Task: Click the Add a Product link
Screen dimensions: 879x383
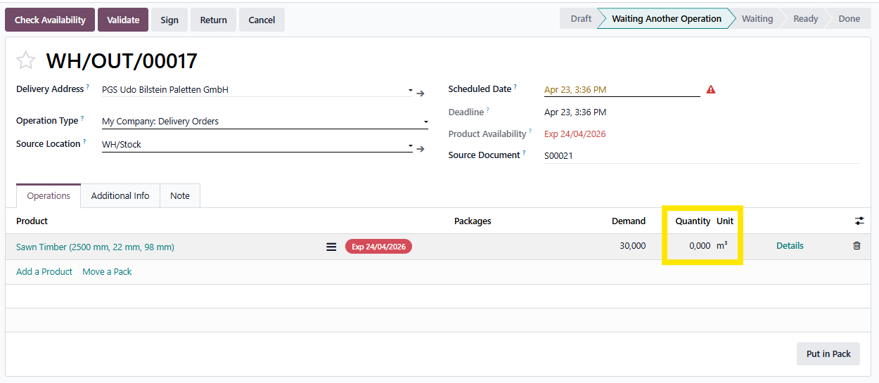Action: [44, 272]
